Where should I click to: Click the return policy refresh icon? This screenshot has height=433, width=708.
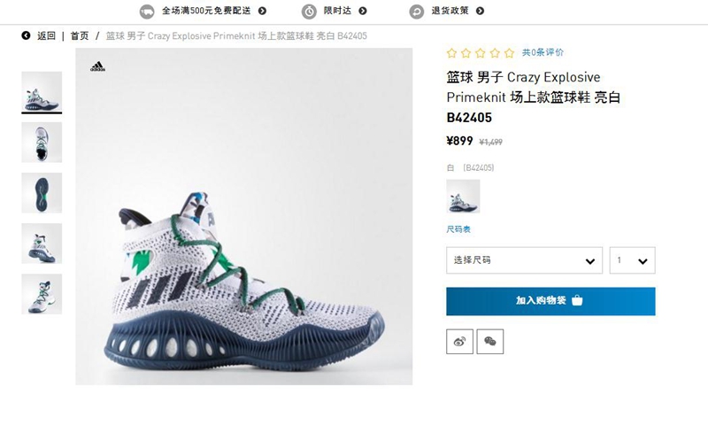(417, 12)
